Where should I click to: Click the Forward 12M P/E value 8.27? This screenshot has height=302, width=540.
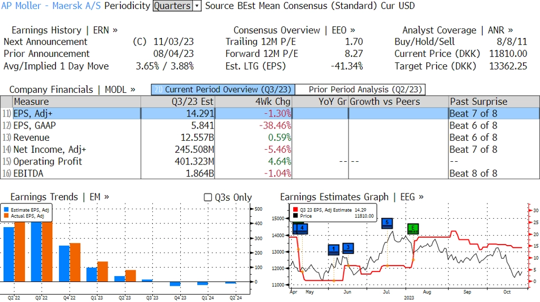354,54
